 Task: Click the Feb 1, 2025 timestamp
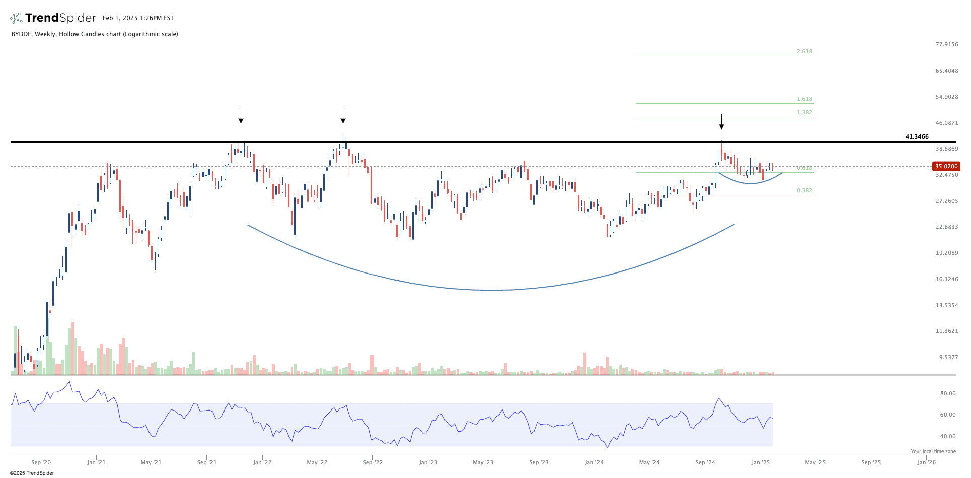(x=138, y=18)
